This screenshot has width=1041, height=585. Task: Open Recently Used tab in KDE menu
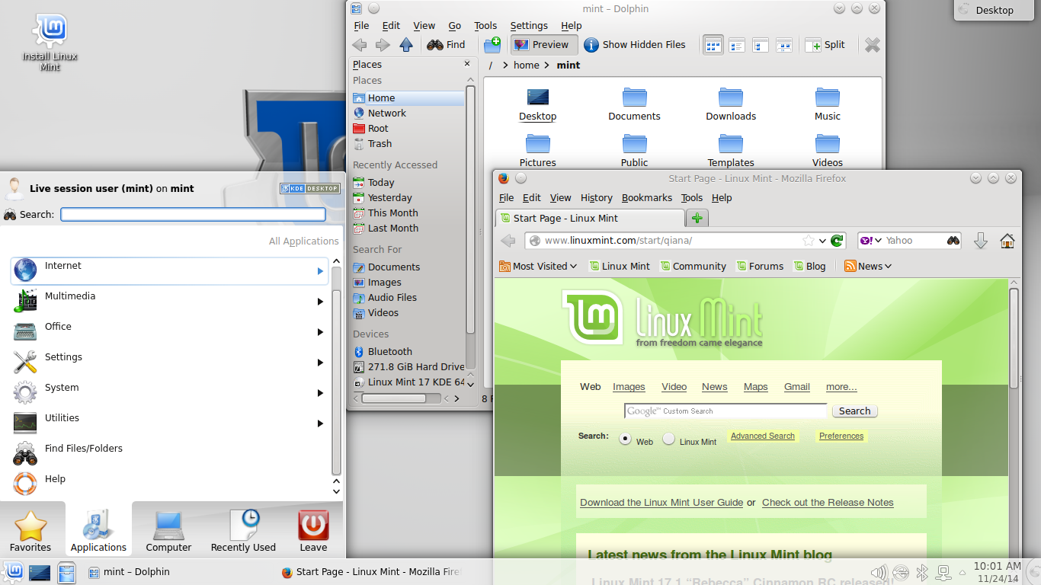pyautogui.click(x=243, y=531)
